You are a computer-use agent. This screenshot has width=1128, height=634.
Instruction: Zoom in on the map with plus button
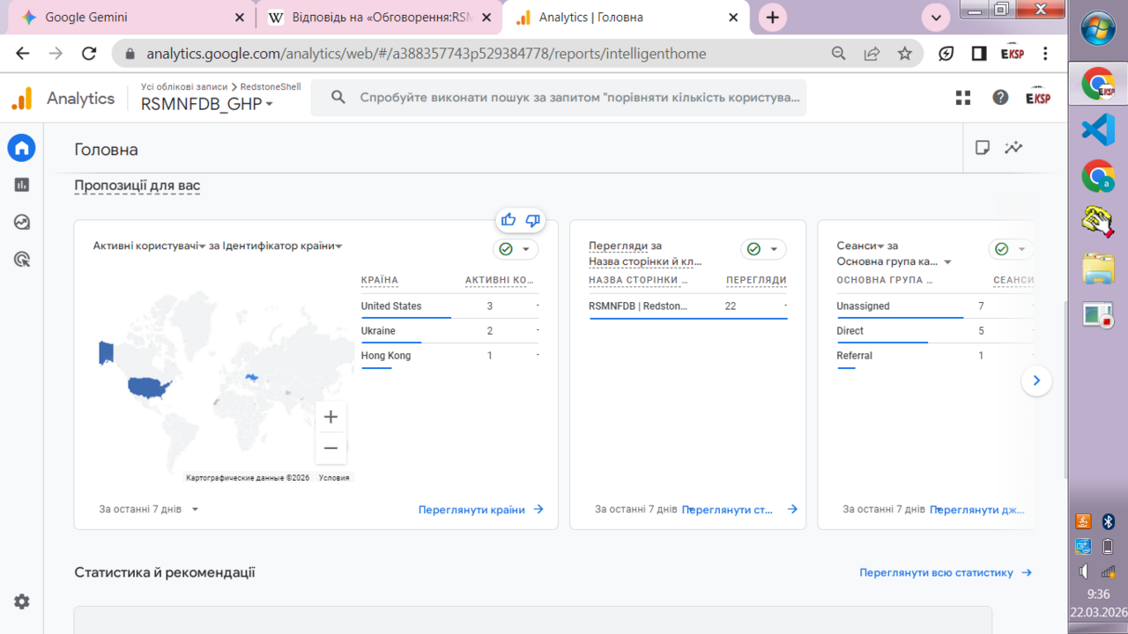[330, 417]
